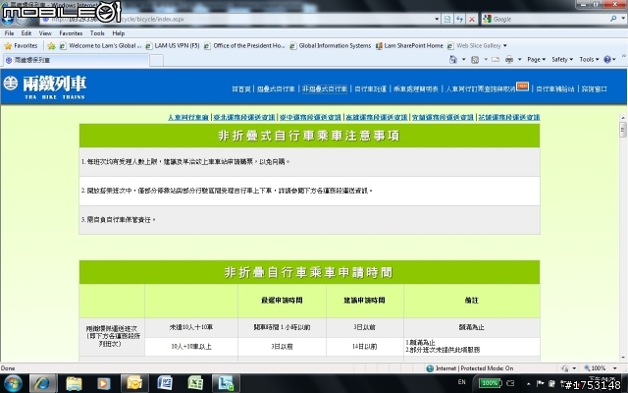
Task: Click the browser address bar URL field
Action: (236, 19)
